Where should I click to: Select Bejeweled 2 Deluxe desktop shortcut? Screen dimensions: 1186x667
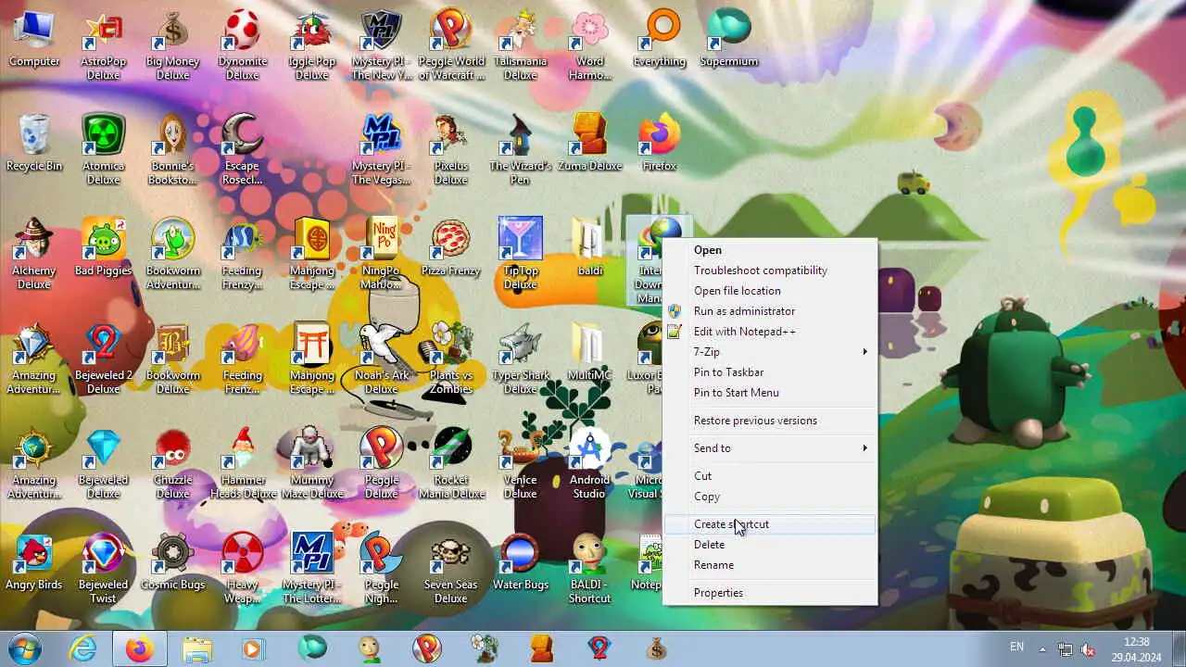104,359
